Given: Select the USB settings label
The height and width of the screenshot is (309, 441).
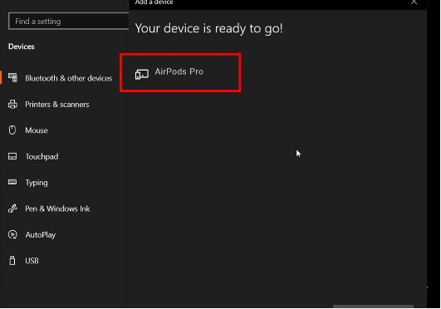Looking at the screenshot, I should point(32,261).
